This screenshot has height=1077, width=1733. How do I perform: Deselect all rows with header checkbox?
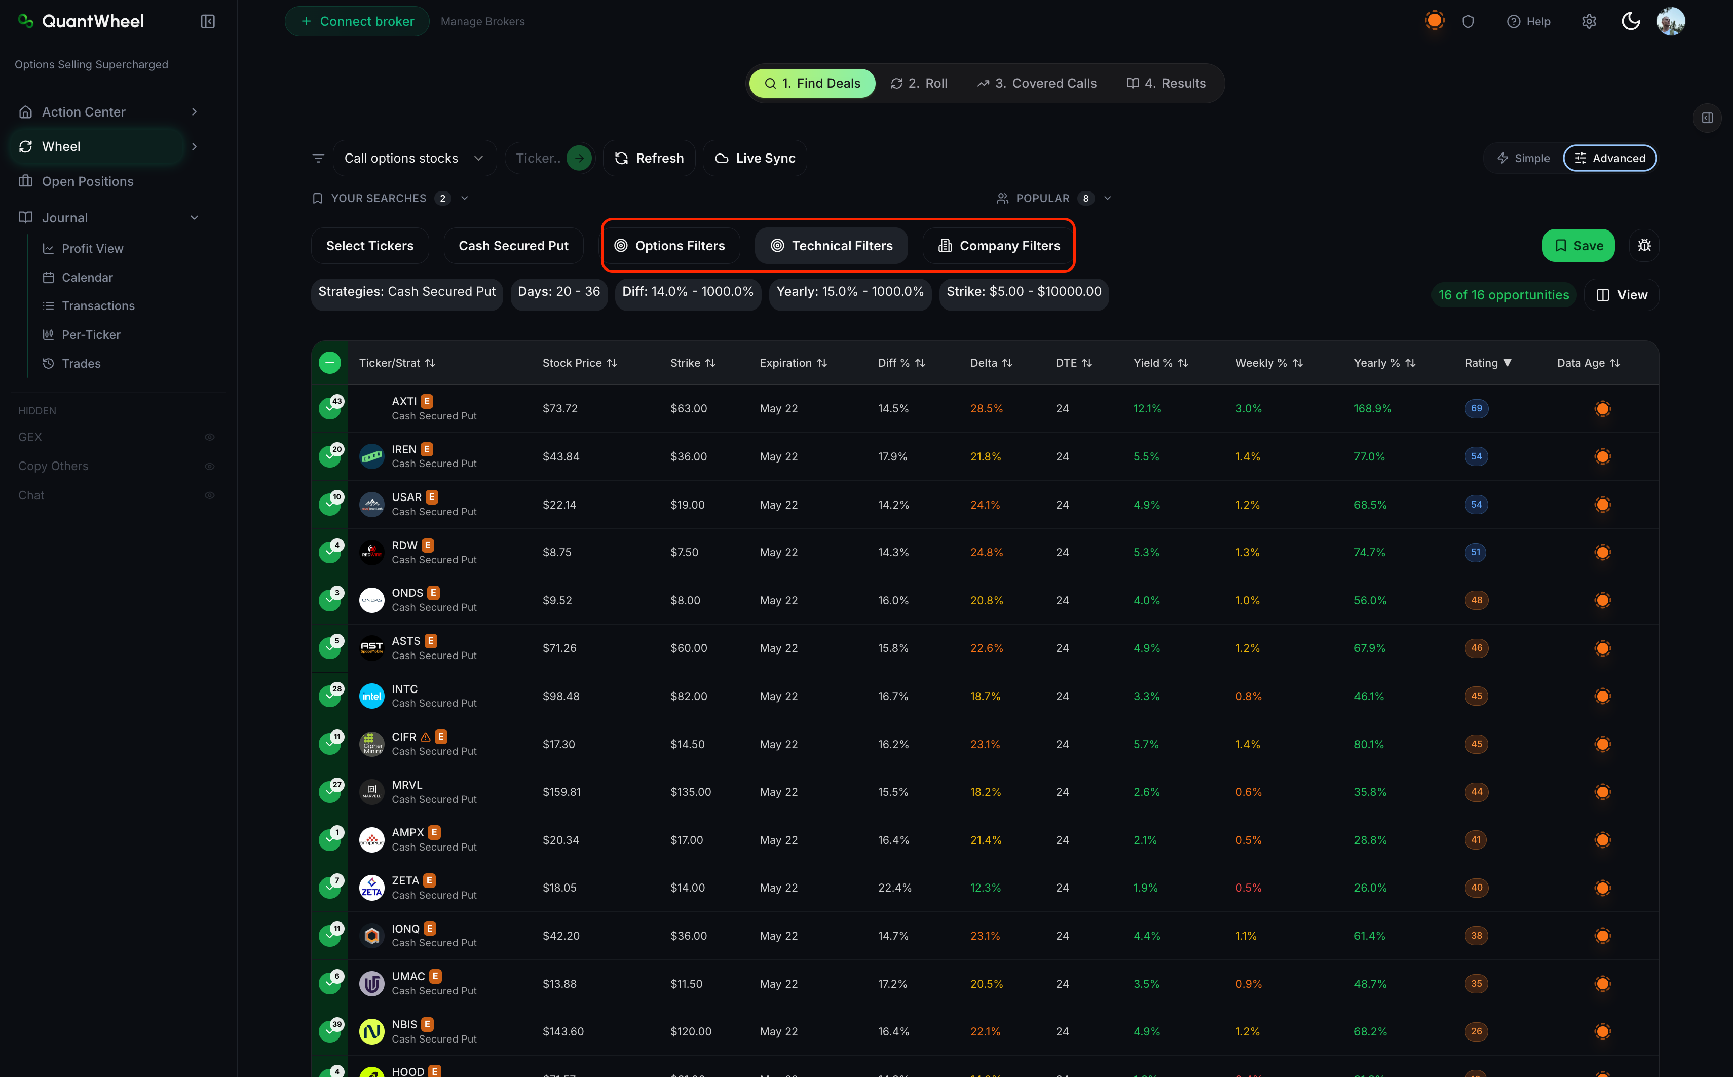click(330, 363)
